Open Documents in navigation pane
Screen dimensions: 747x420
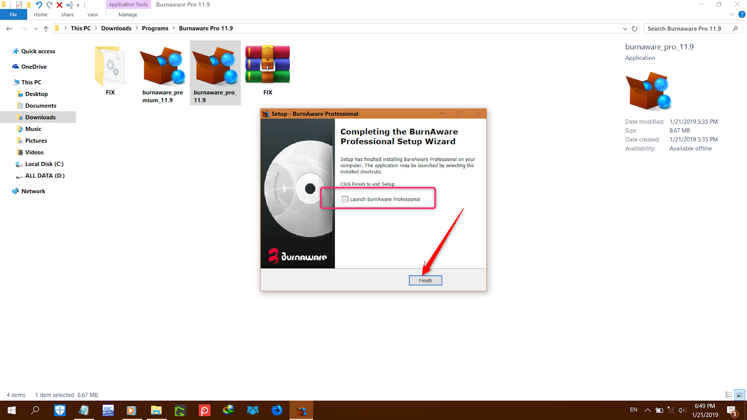[36, 105]
